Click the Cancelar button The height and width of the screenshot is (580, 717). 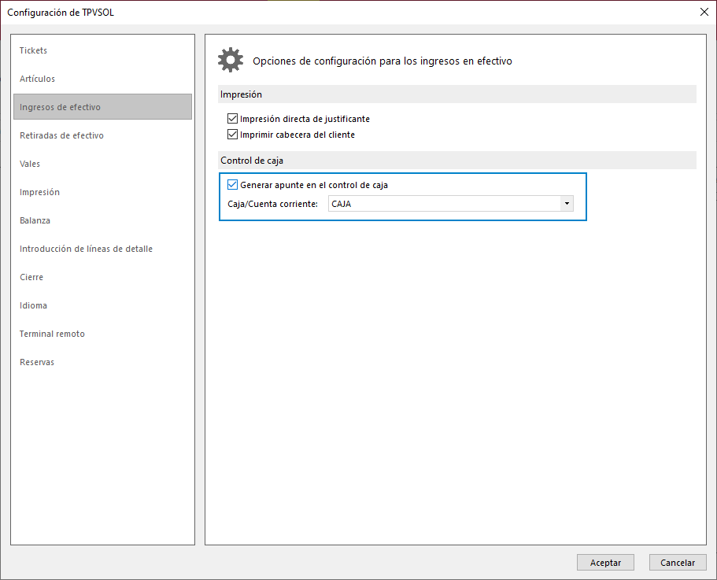click(678, 563)
